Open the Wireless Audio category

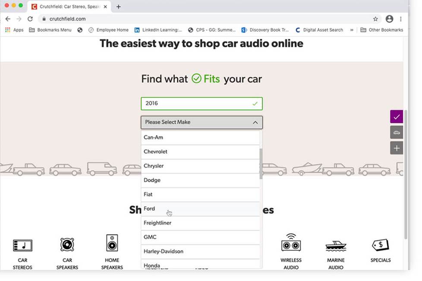click(x=291, y=252)
